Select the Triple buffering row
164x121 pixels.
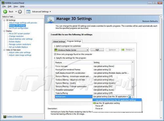[93, 93]
